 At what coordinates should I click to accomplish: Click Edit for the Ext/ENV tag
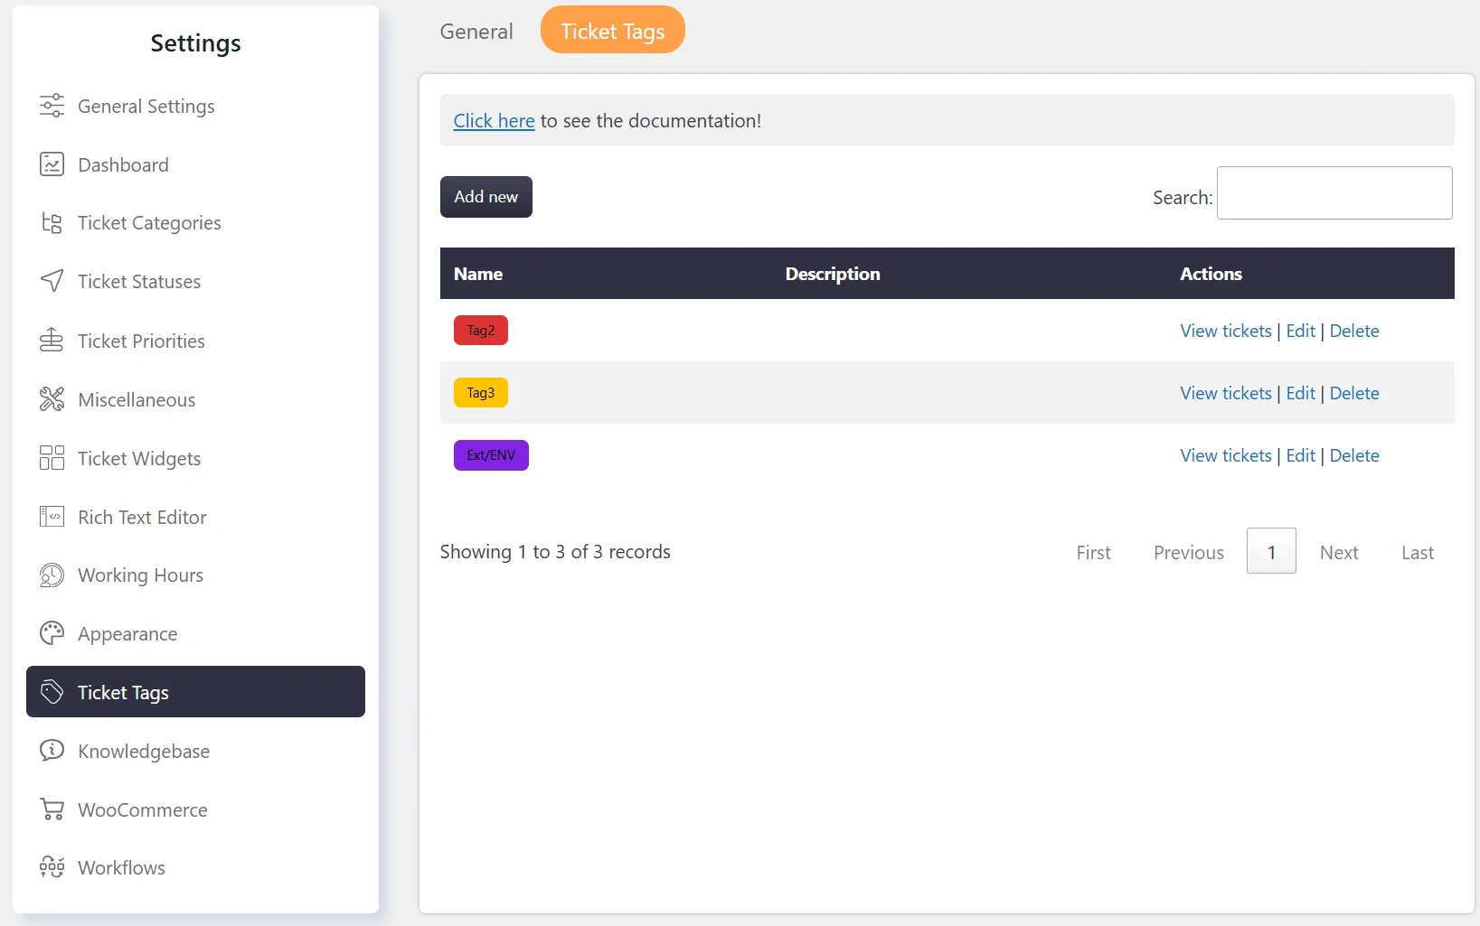pyautogui.click(x=1300, y=455)
